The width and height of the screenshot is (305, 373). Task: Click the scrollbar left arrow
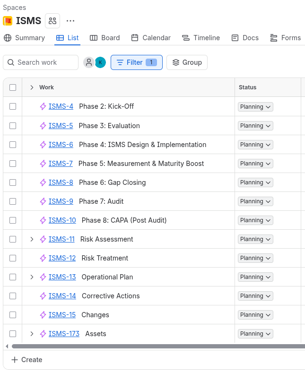point(7,347)
